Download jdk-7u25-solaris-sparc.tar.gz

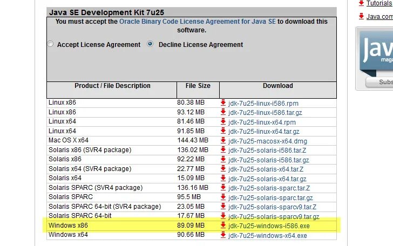coord(270,197)
